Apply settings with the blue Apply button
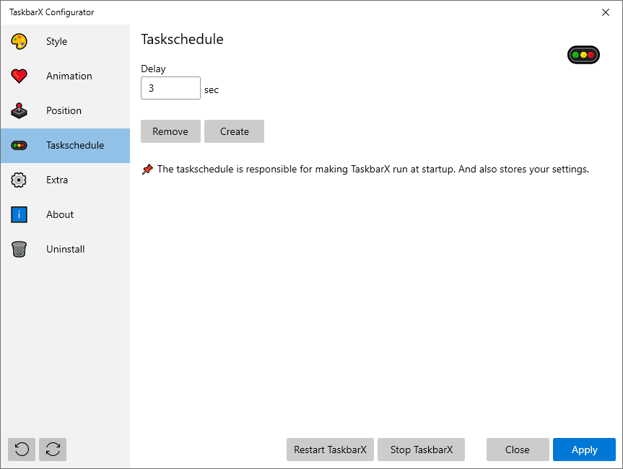 click(585, 450)
